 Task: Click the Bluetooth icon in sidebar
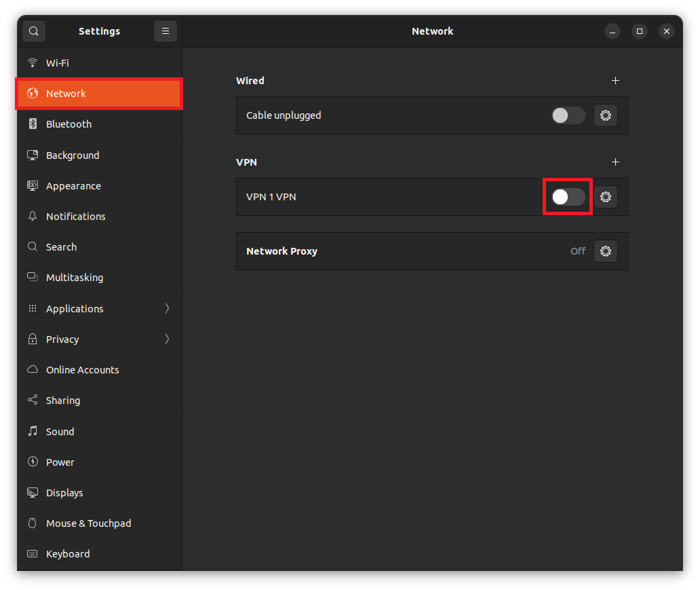tap(33, 124)
